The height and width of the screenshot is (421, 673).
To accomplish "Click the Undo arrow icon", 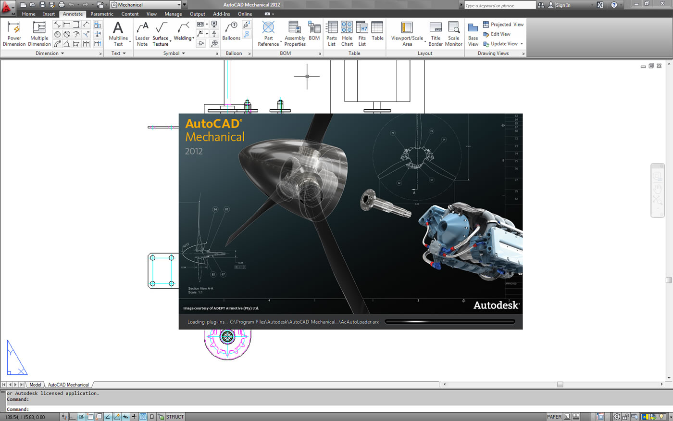I will tap(71, 5).
